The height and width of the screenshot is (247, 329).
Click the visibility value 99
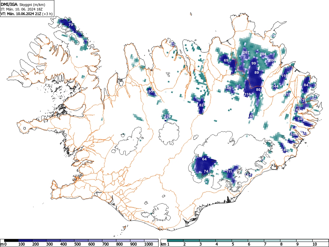254,63
